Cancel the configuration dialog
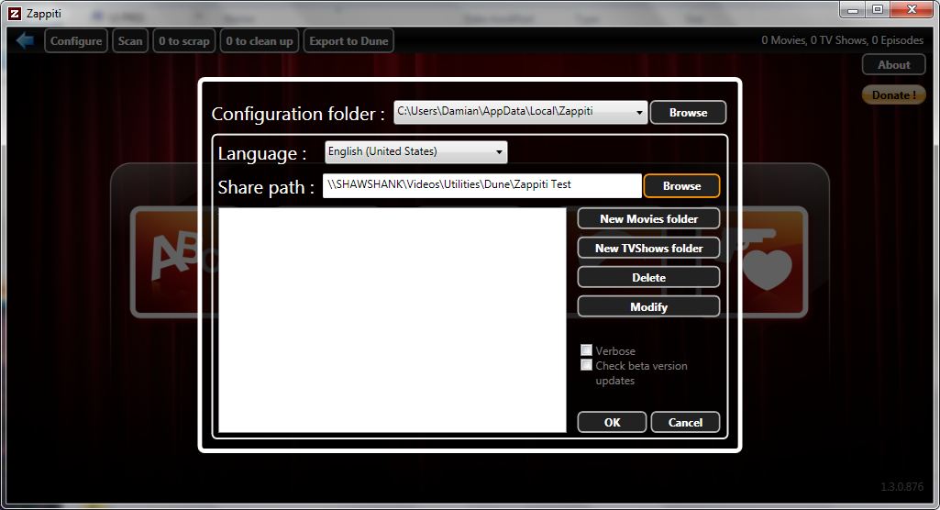 [x=685, y=422]
